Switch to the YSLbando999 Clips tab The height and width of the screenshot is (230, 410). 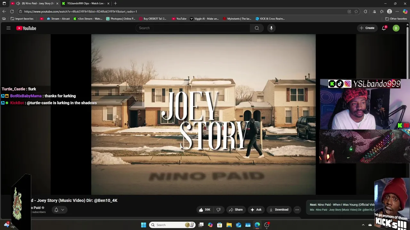pyautogui.click(x=86, y=3)
